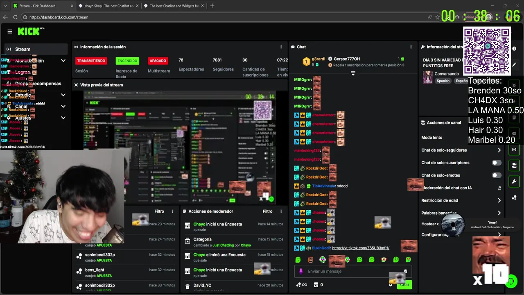Click the Conversando category thumbnail
524x295 pixels.
[x=428, y=77]
